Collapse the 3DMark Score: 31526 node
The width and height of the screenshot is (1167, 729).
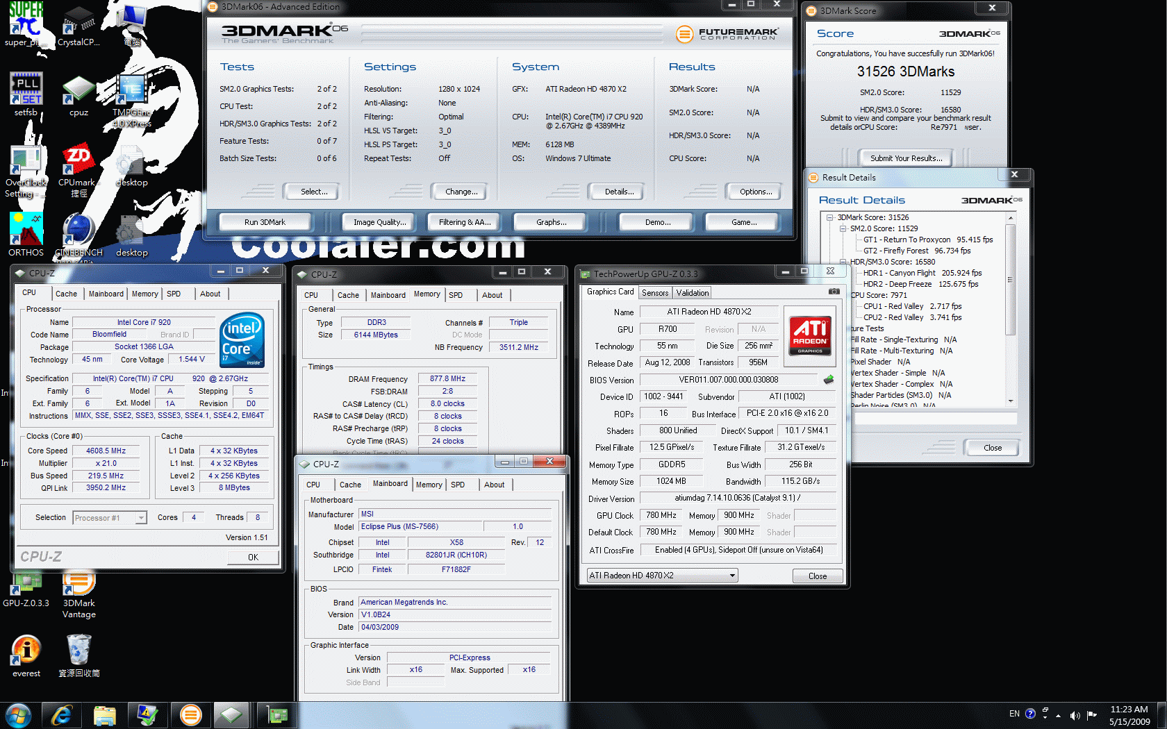click(829, 217)
